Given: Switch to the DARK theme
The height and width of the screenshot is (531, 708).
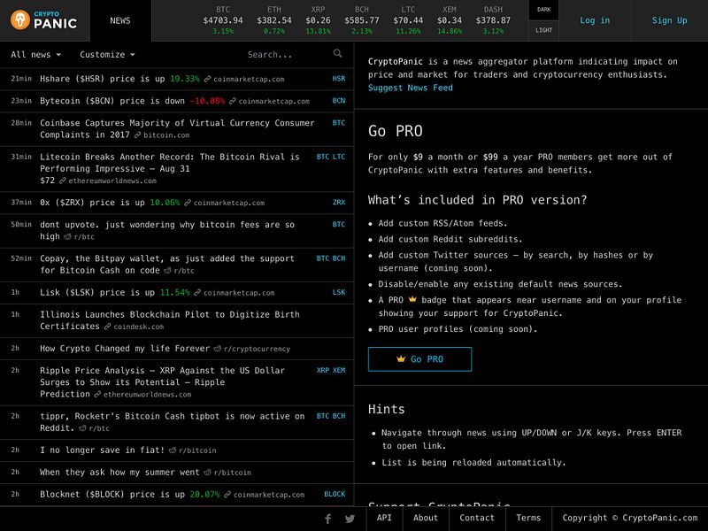Looking at the screenshot, I should [543, 10].
